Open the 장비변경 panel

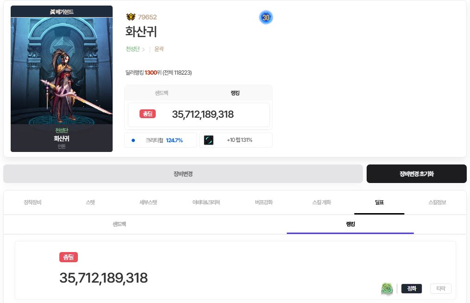coord(183,174)
